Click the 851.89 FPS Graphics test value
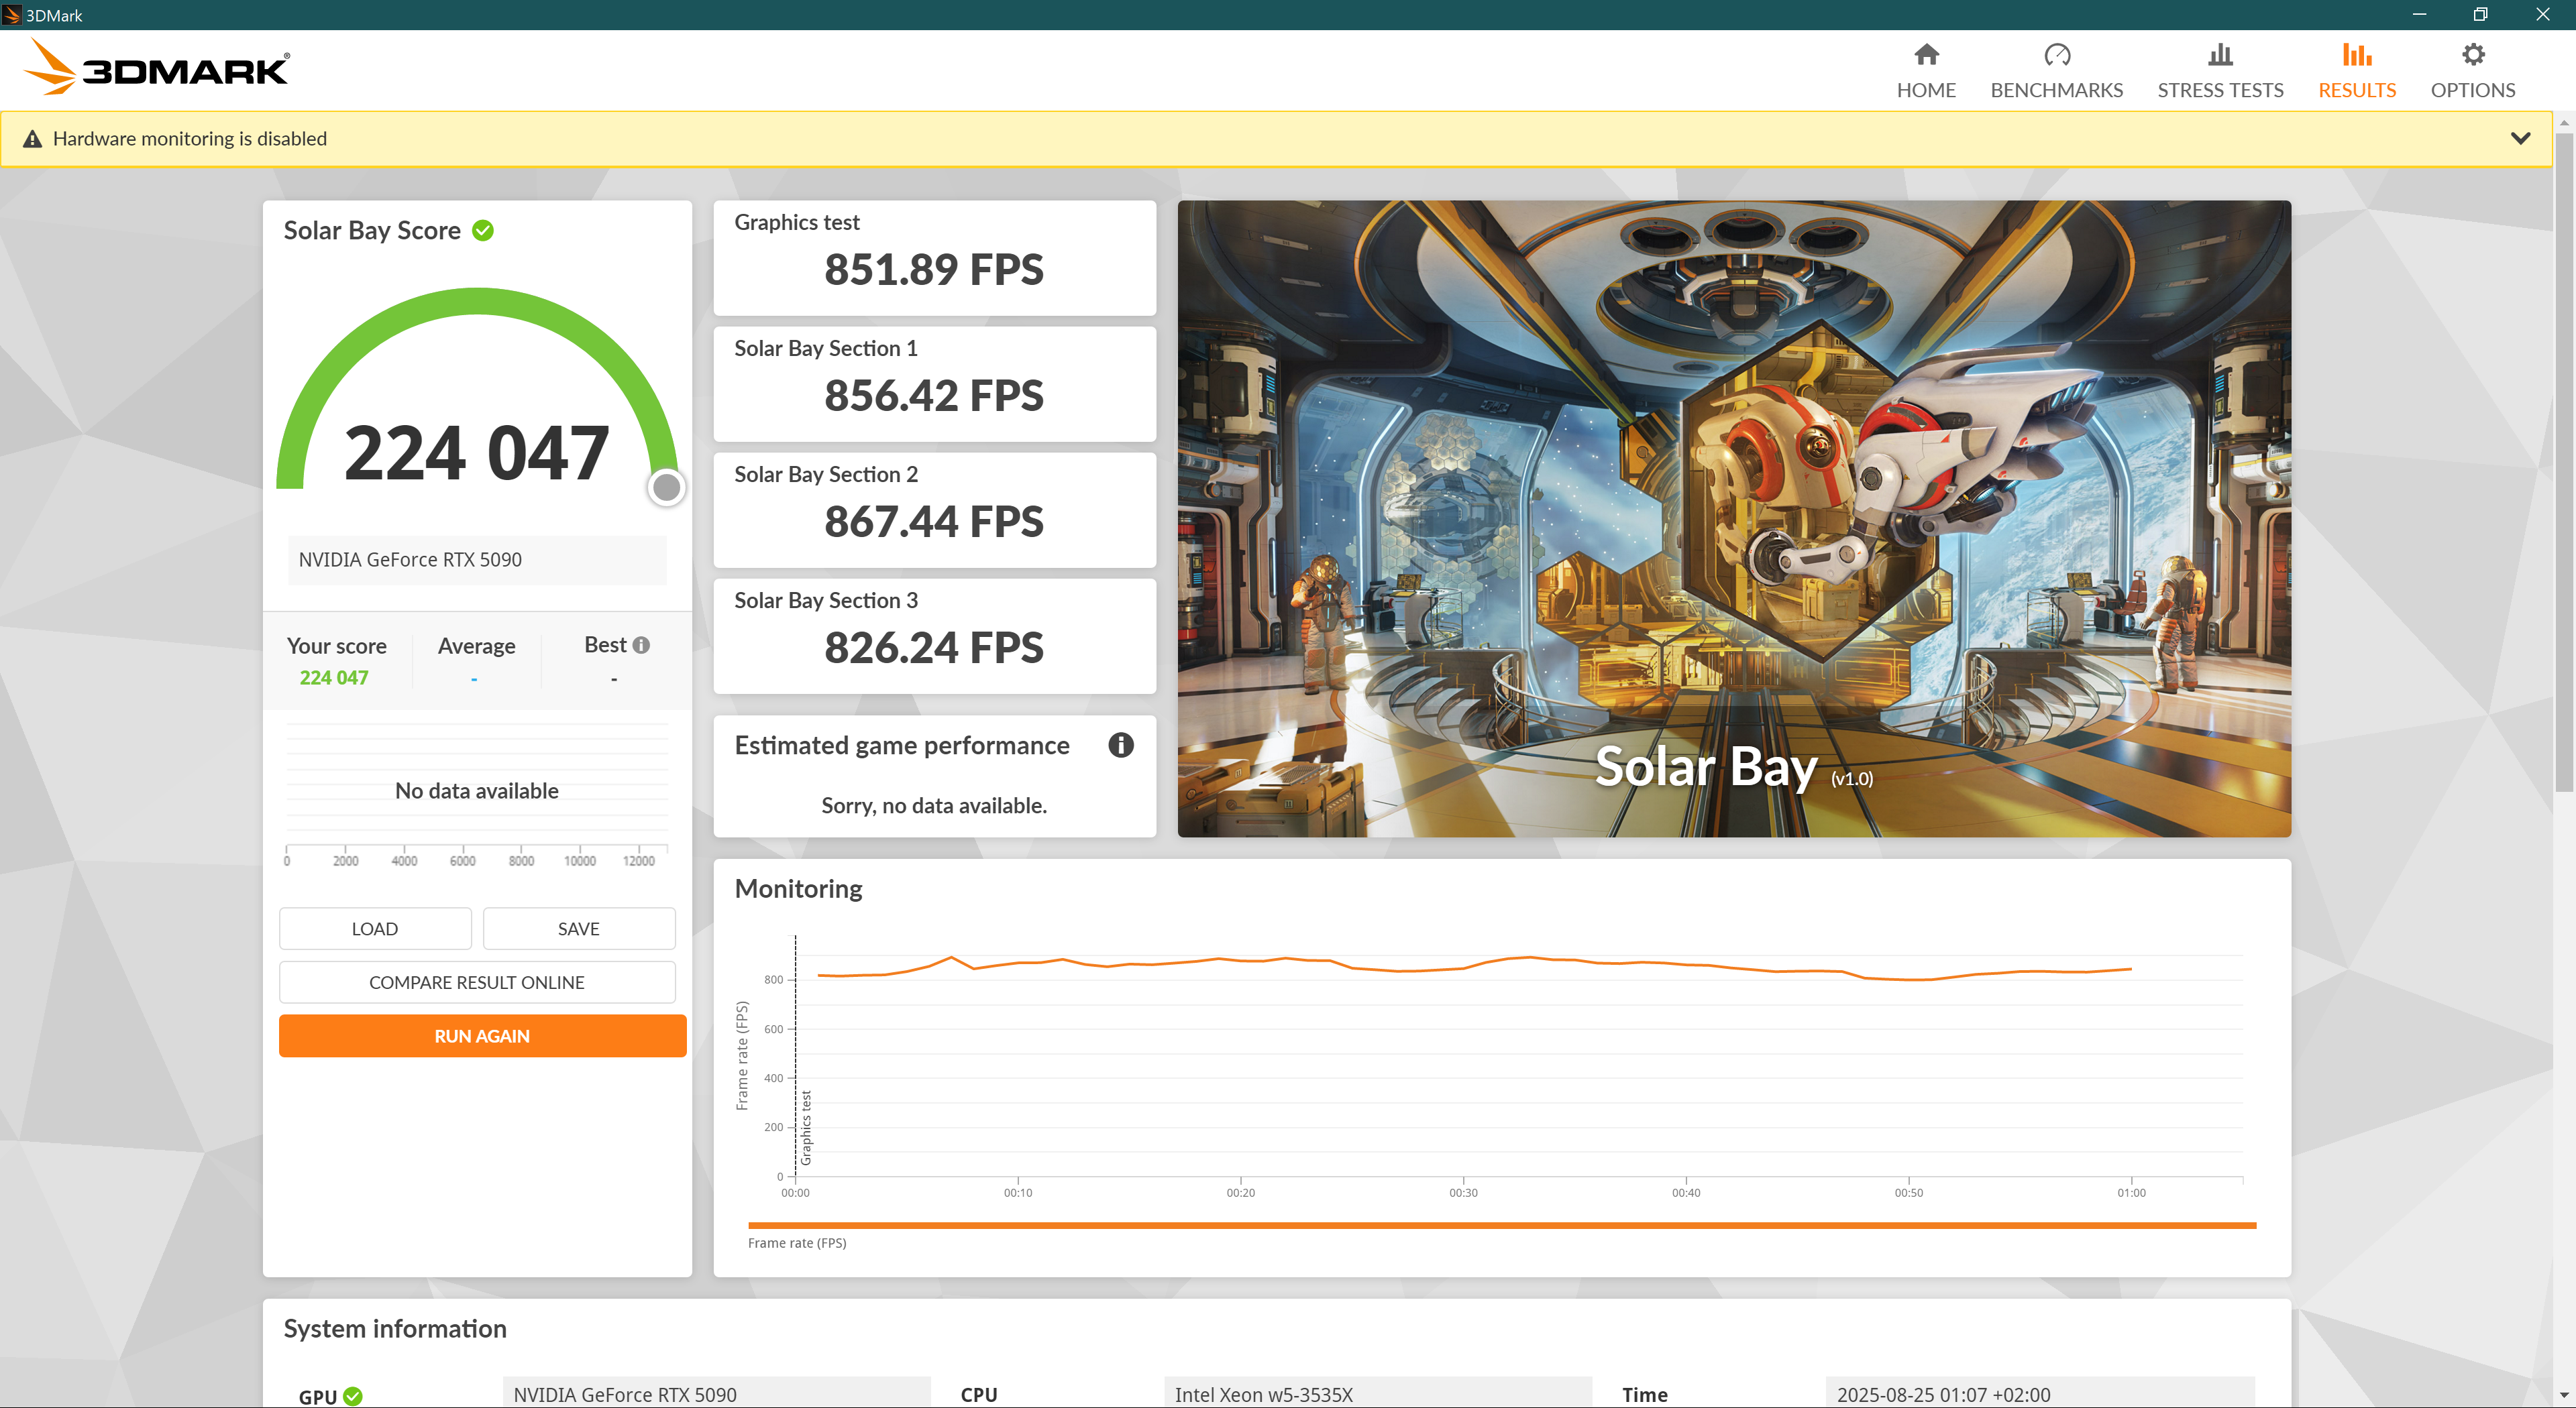Image resolution: width=2576 pixels, height=1408 pixels. click(x=934, y=270)
